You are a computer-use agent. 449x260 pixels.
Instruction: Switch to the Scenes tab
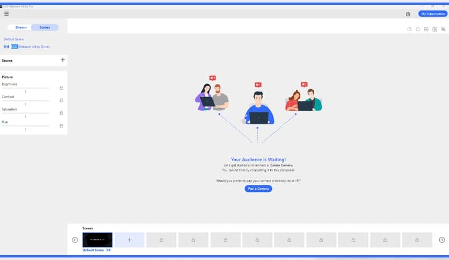(45, 27)
